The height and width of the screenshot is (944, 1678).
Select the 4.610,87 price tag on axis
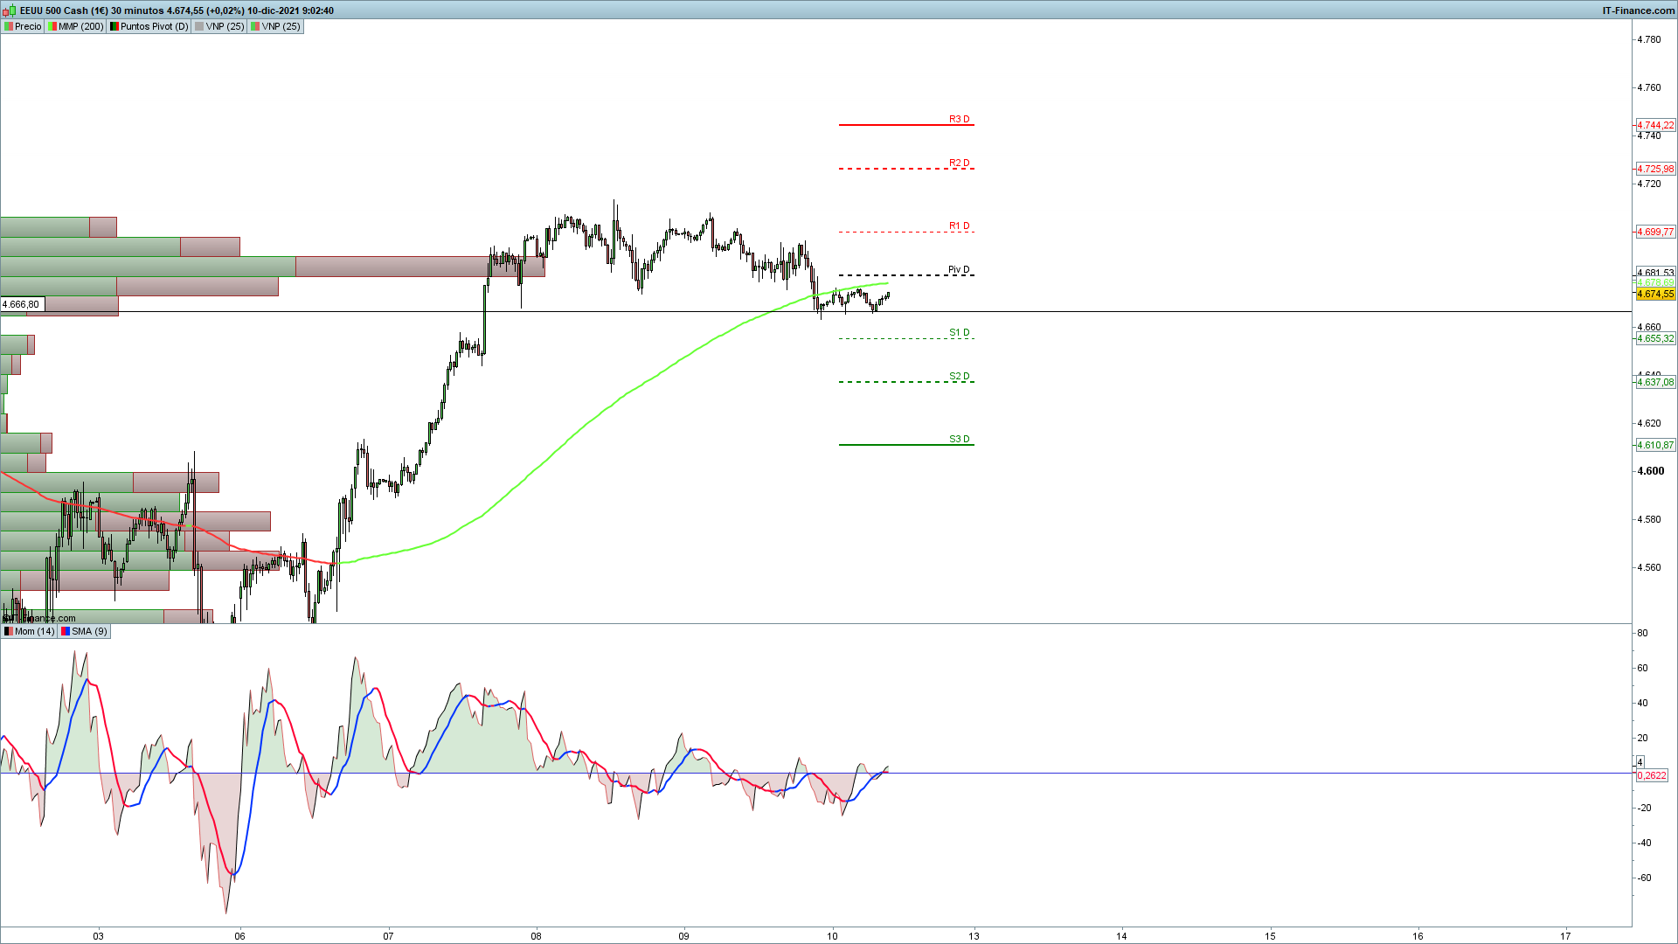(1655, 445)
